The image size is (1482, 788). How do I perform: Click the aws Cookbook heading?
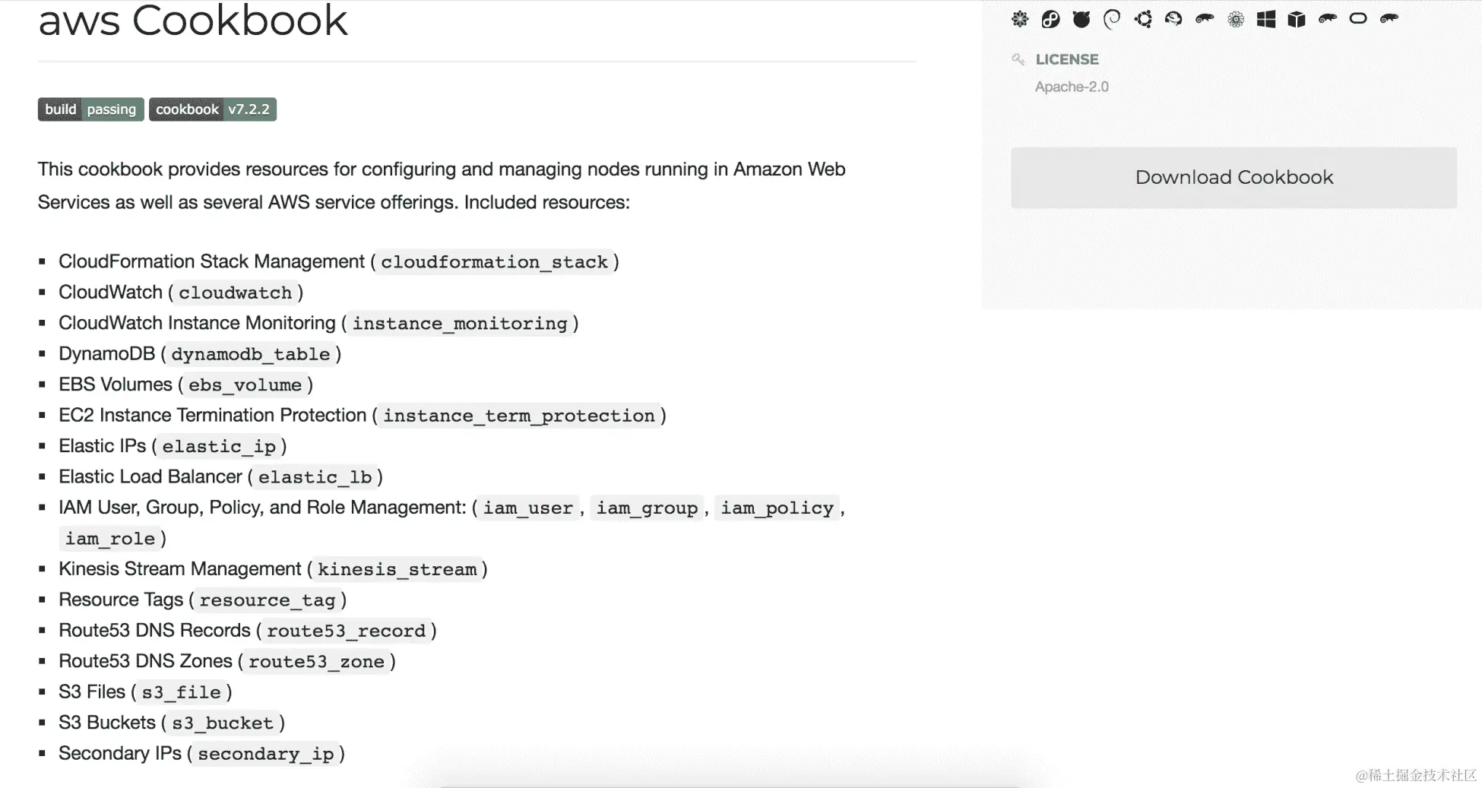point(193,21)
